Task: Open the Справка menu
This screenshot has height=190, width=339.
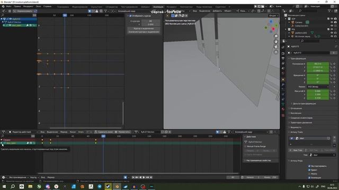Action: coord(47,6)
